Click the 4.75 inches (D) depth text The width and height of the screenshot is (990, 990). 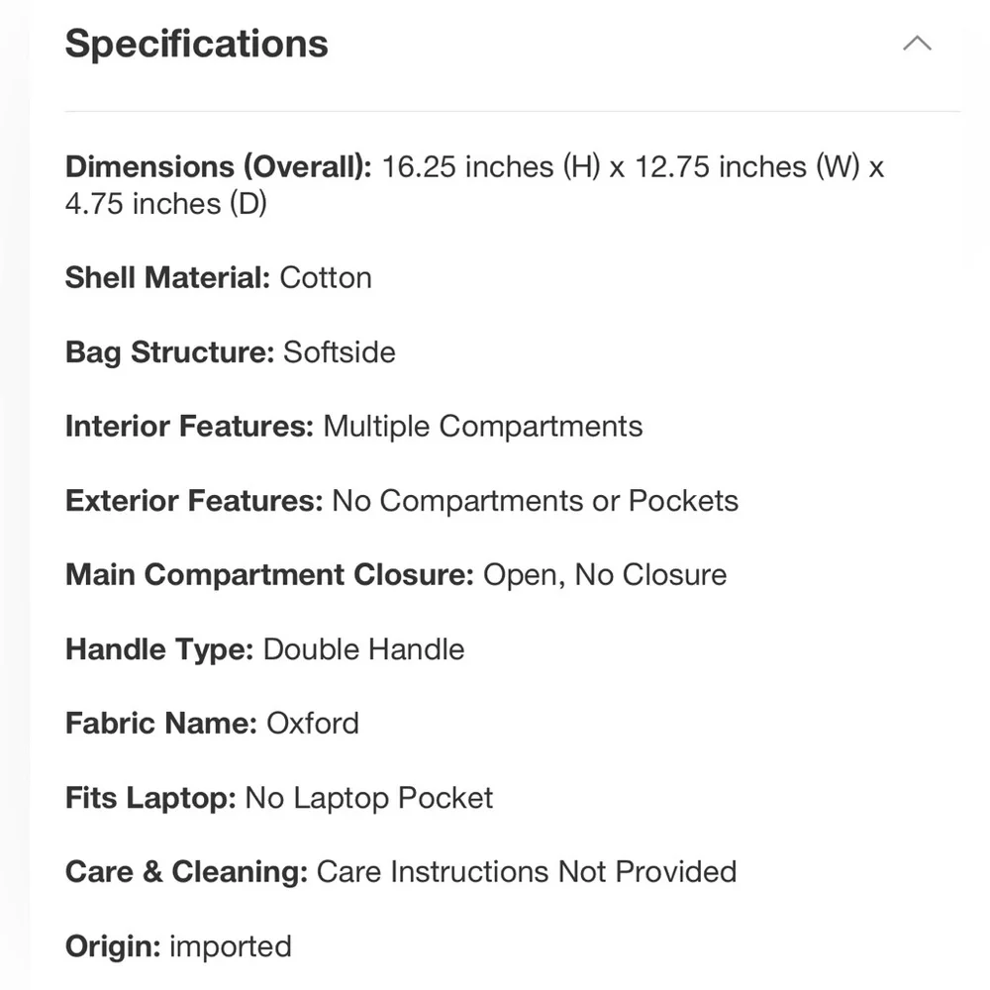(166, 204)
